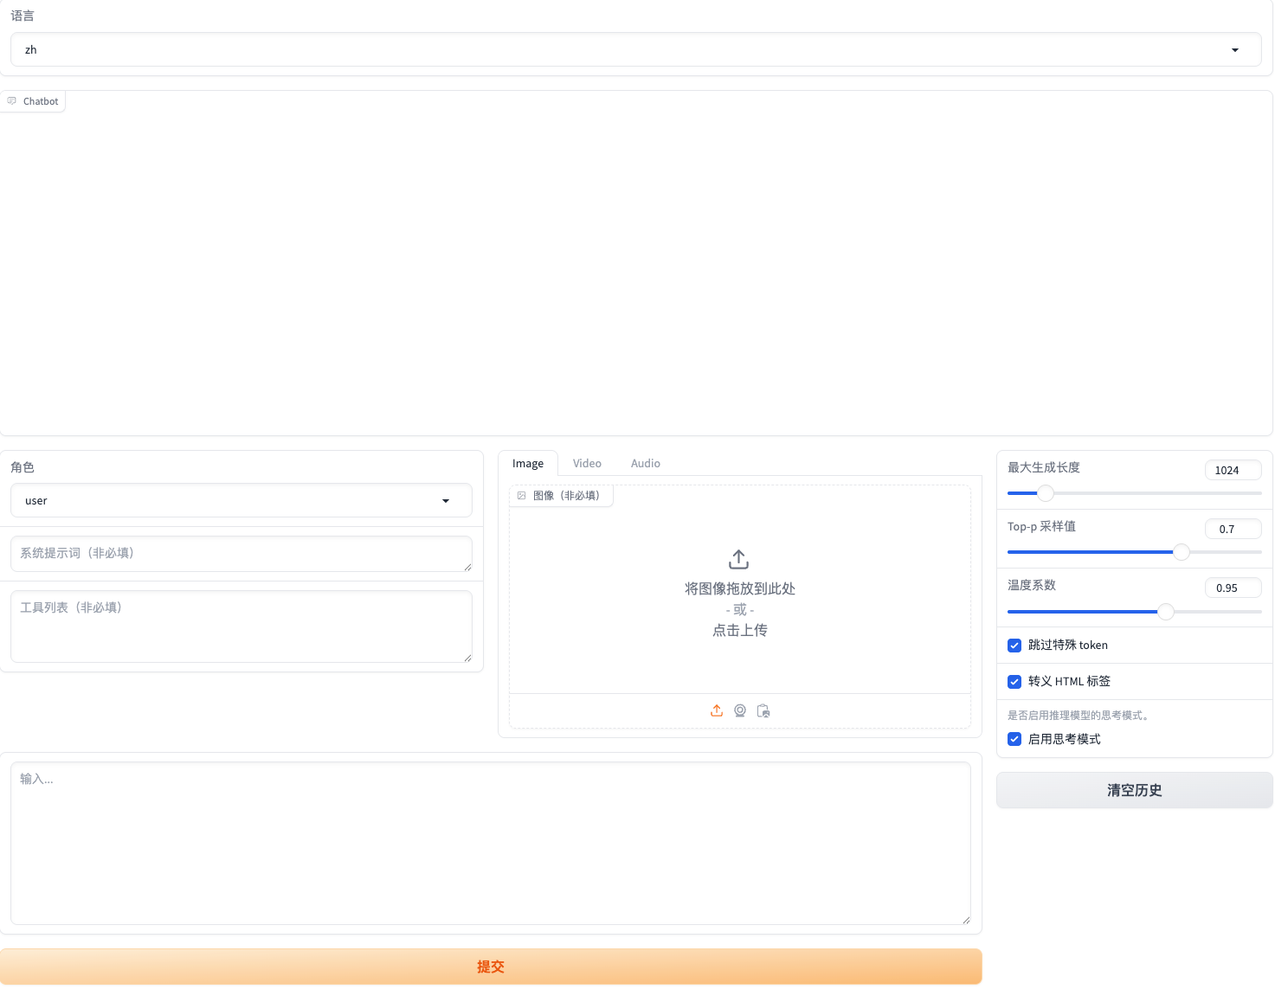1275x996 pixels.
Task: Click the 清空历史 button
Action: 1135,790
